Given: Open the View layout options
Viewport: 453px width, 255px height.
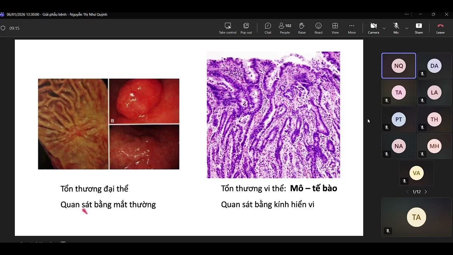Looking at the screenshot, I should (335, 28).
